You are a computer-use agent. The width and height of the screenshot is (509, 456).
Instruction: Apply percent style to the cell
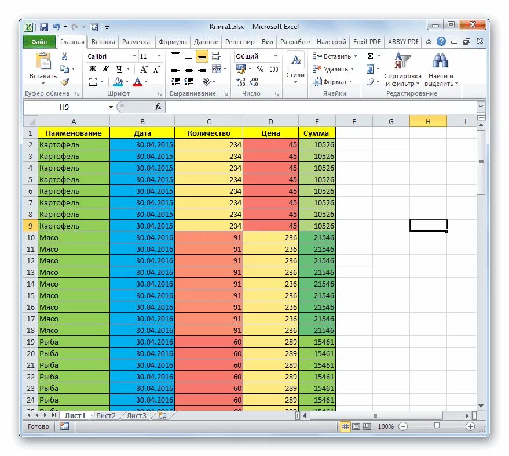pyautogui.click(x=260, y=69)
